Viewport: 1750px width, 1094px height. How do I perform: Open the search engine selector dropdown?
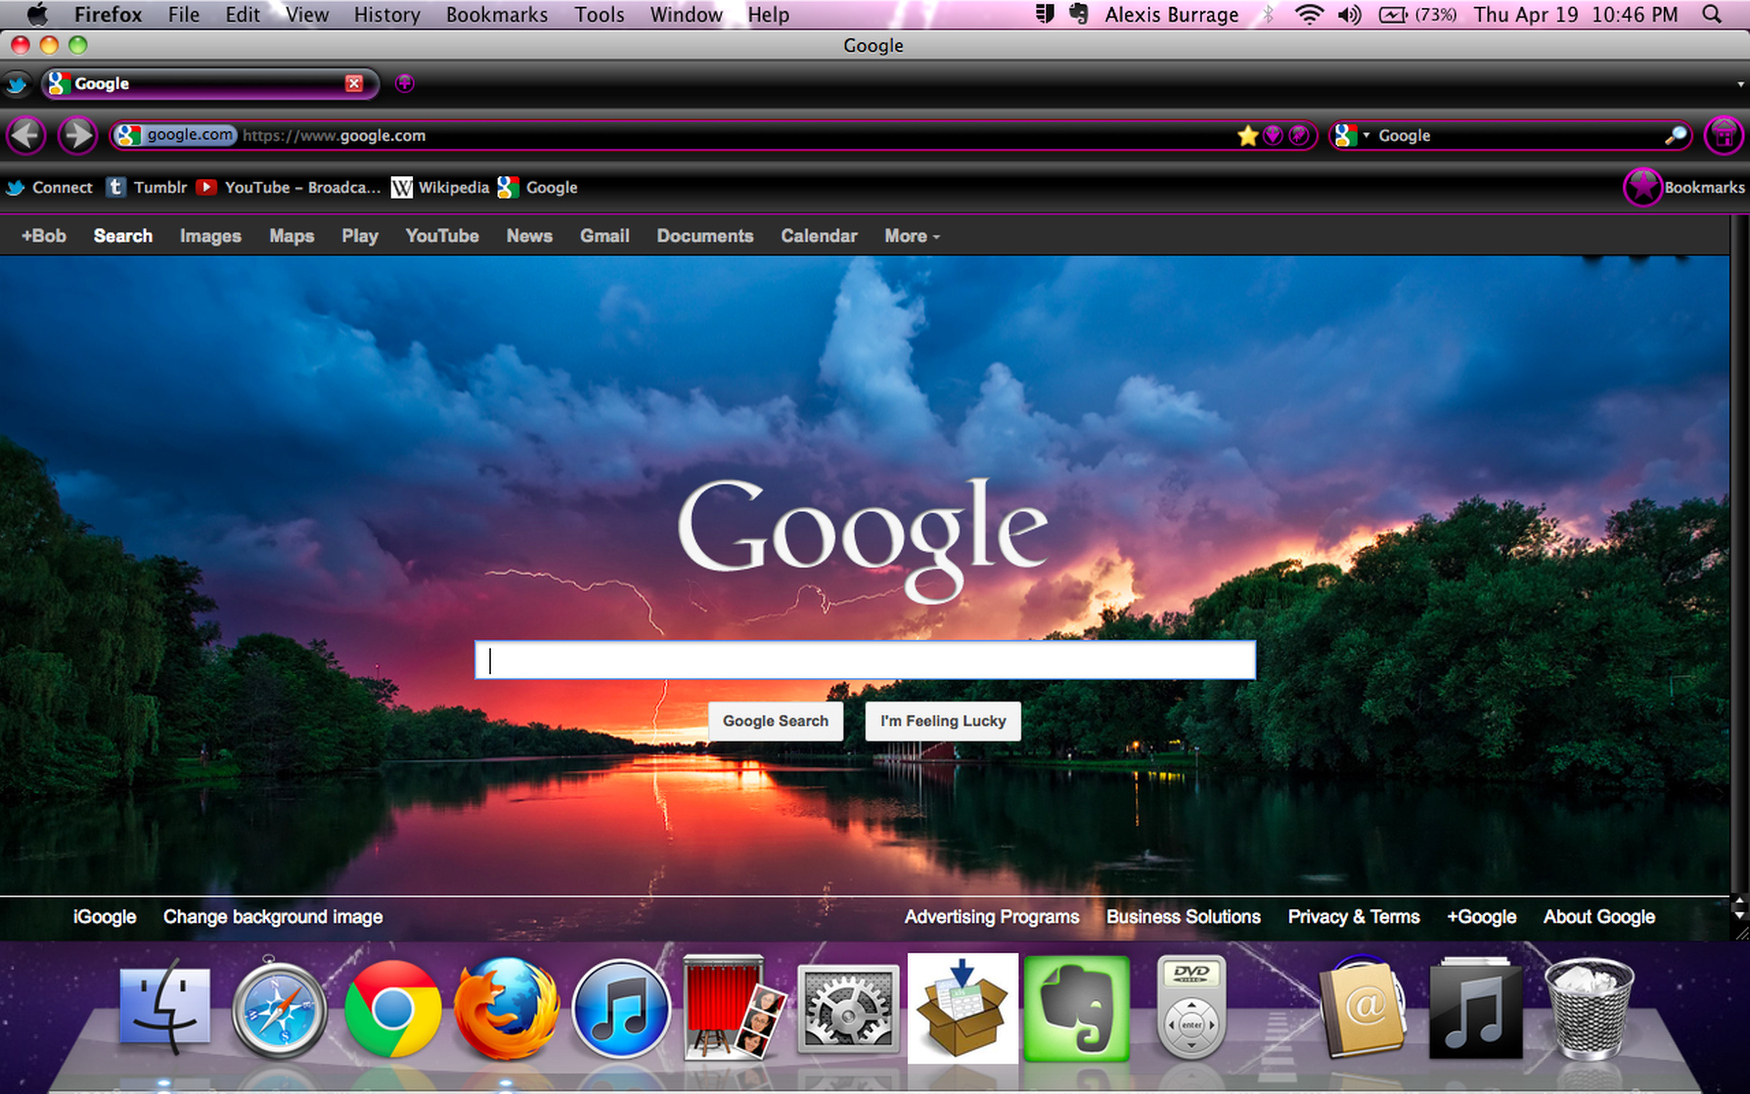point(1353,135)
